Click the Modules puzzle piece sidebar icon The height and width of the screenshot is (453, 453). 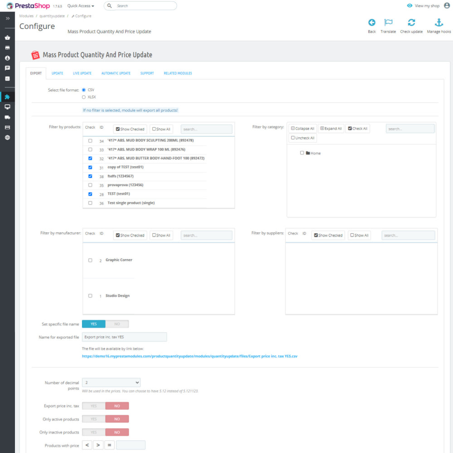(x=7, y=97)
